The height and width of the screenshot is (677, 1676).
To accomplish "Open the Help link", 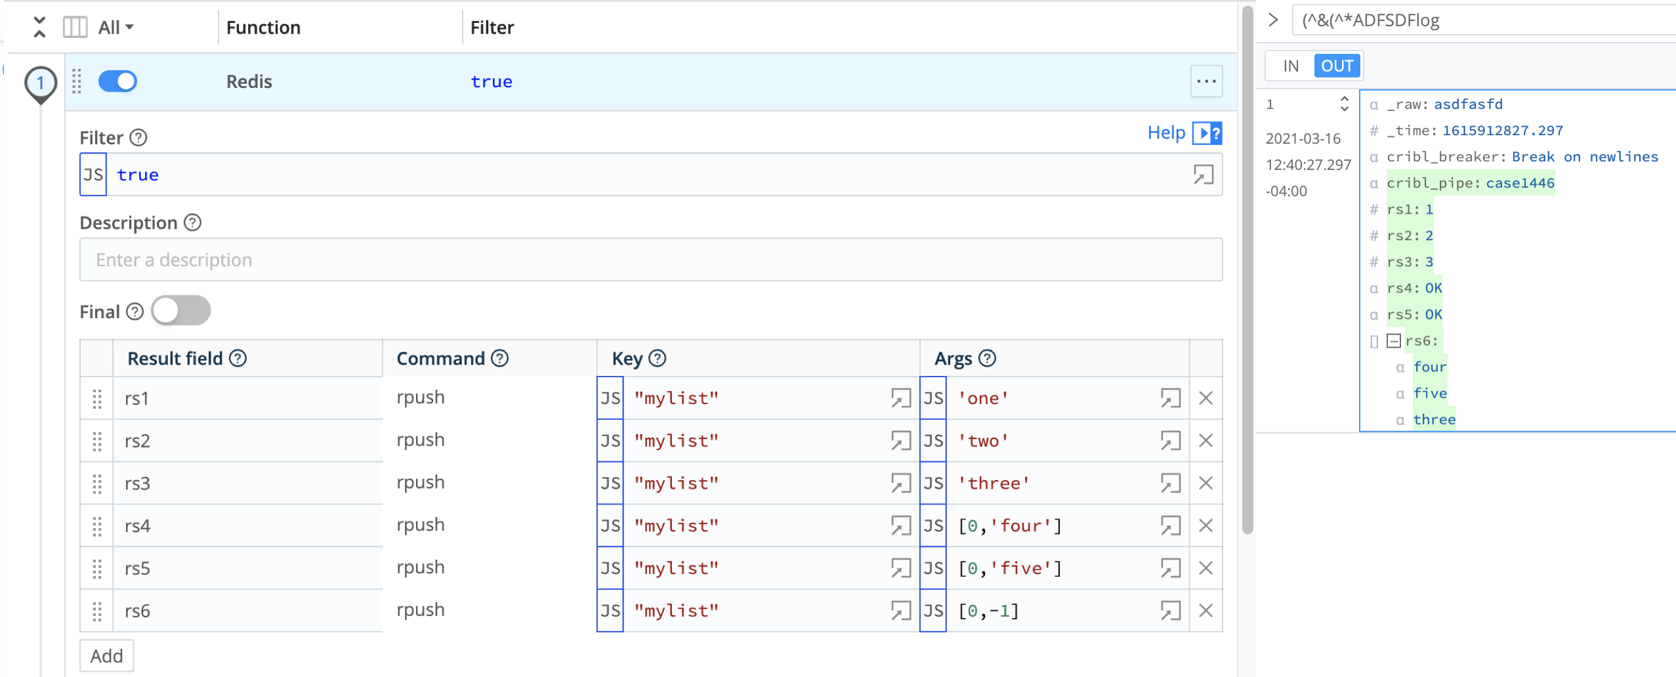I will click(1165, 133).
